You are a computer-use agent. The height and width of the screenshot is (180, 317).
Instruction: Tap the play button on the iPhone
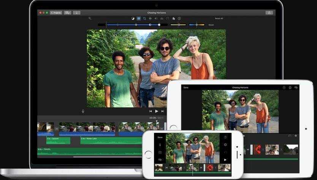225,160
